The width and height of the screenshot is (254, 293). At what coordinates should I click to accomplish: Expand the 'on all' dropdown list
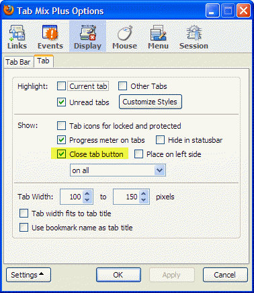pyautogui.click(x=118, y=170)
